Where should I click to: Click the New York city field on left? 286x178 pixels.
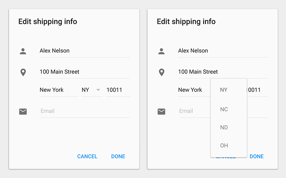coord(58,90)
